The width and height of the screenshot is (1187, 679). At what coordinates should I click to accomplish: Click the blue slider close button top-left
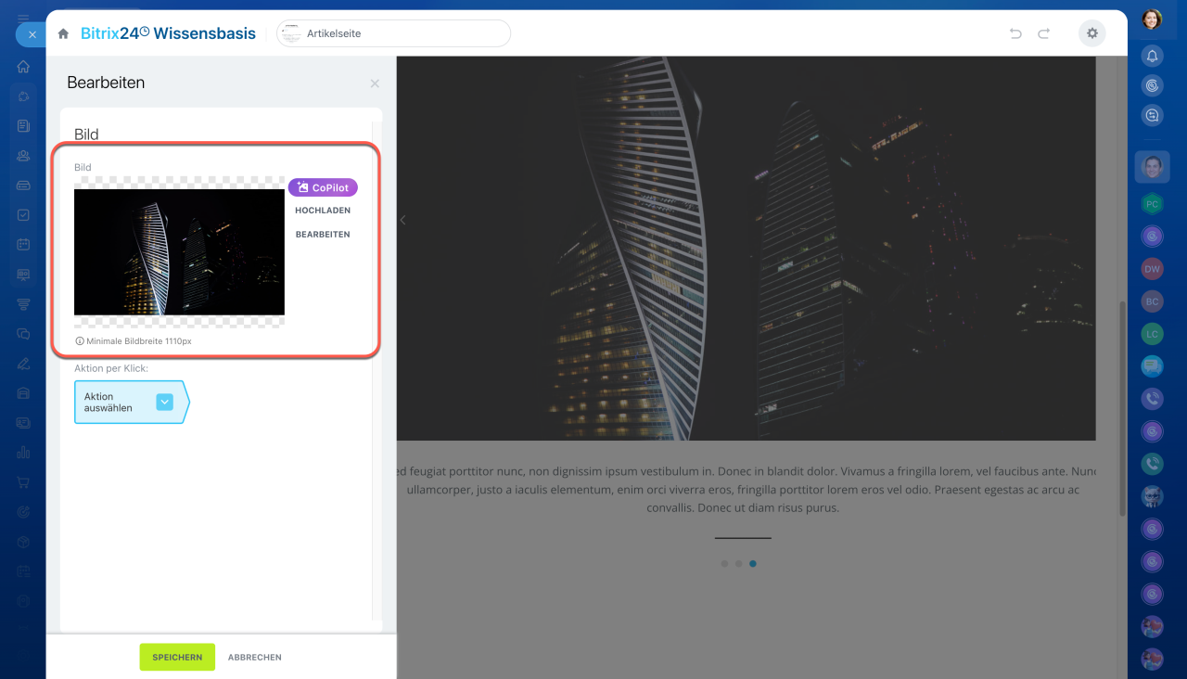click(32, 34)
